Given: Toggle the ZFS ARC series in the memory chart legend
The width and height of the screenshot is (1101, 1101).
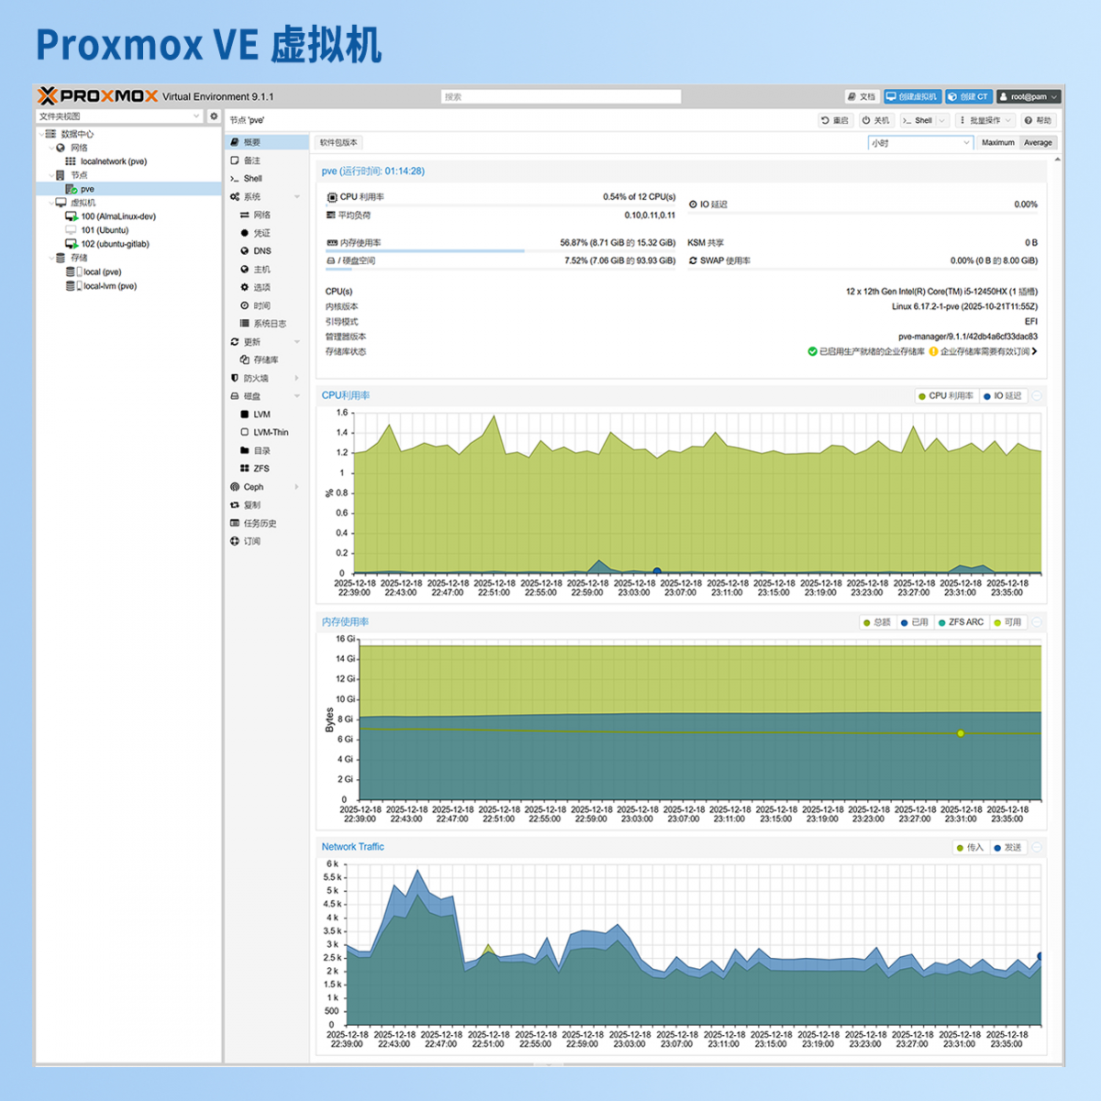Looking at the screenshot, I should 961,622.
